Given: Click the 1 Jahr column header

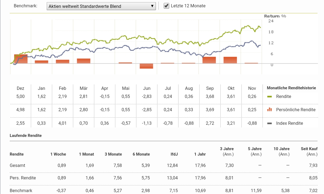Looking at the screenshot, I should [200, 154].
